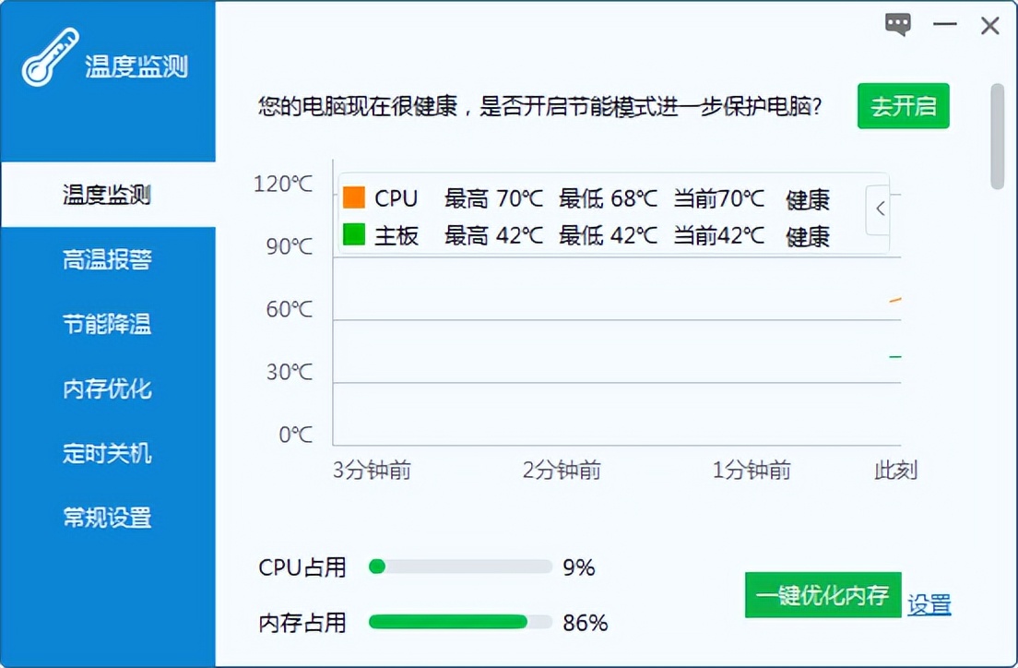The height and width of the screenshot is (668, 1018).
Task: Open the feedback message icon top right
Action: tap(896, 25)
